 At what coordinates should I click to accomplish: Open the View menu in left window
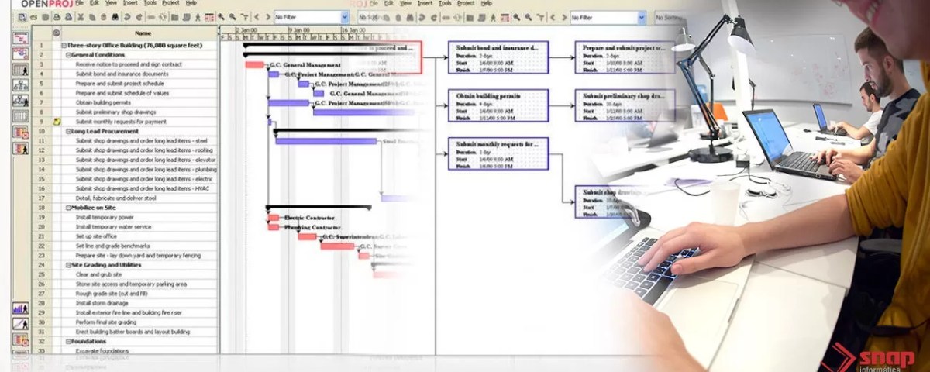pyautogui.click(x=111, y=3)
